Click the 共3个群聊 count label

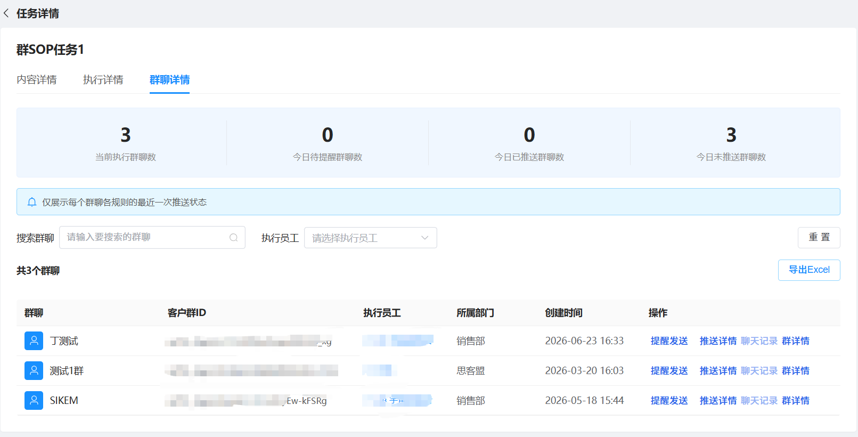pos(38,271)
